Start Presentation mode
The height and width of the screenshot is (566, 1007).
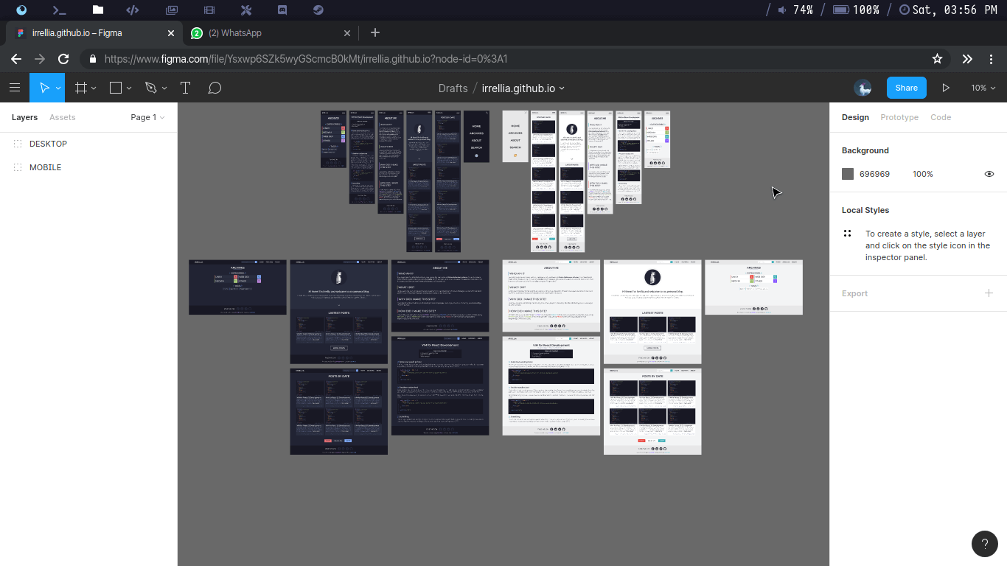[946, 88]
